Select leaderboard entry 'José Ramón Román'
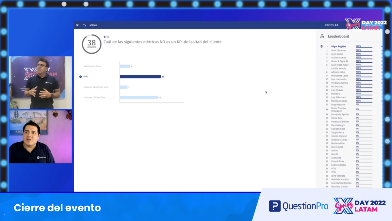Viewport: 392px width, 221px height. pos(341,183)
